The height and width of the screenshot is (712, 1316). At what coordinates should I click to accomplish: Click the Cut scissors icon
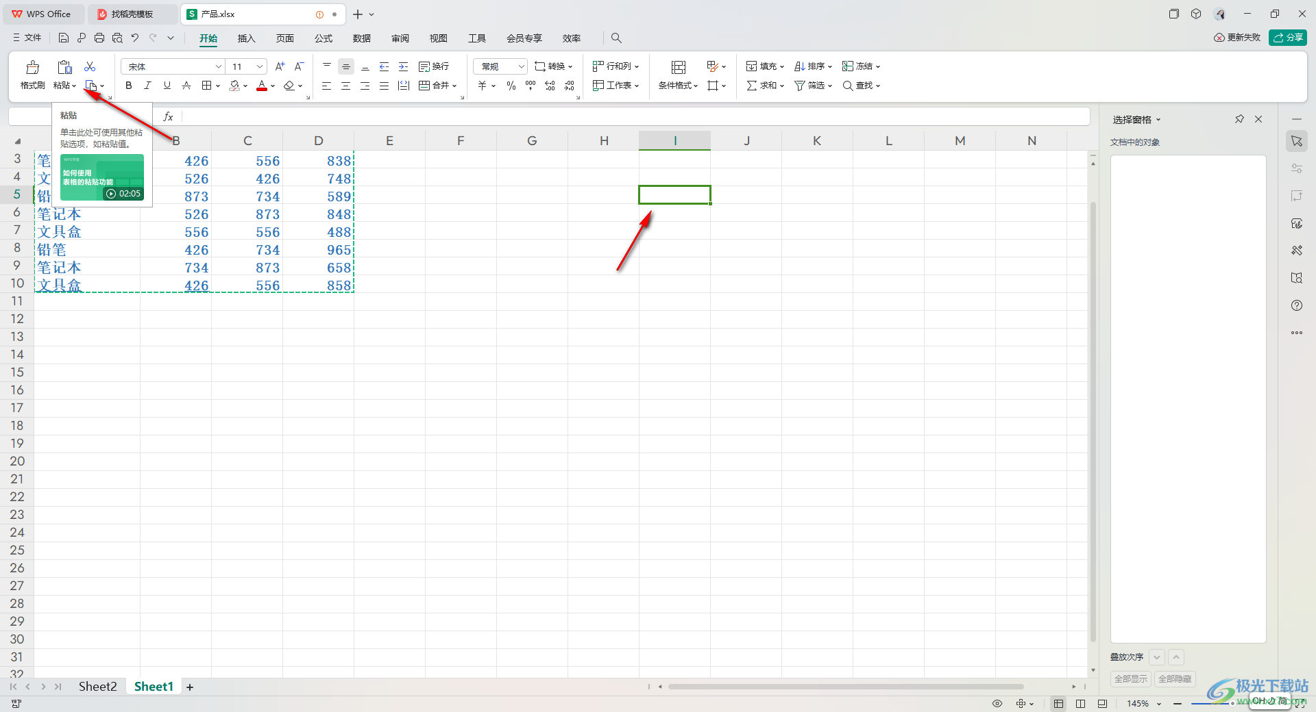tap(90, 66)
